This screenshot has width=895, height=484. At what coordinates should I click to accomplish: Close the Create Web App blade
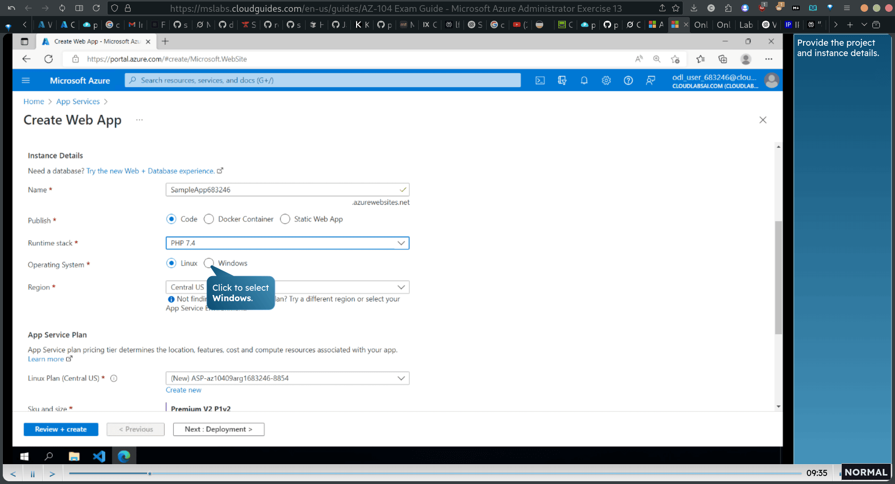(x=763, y=120)
